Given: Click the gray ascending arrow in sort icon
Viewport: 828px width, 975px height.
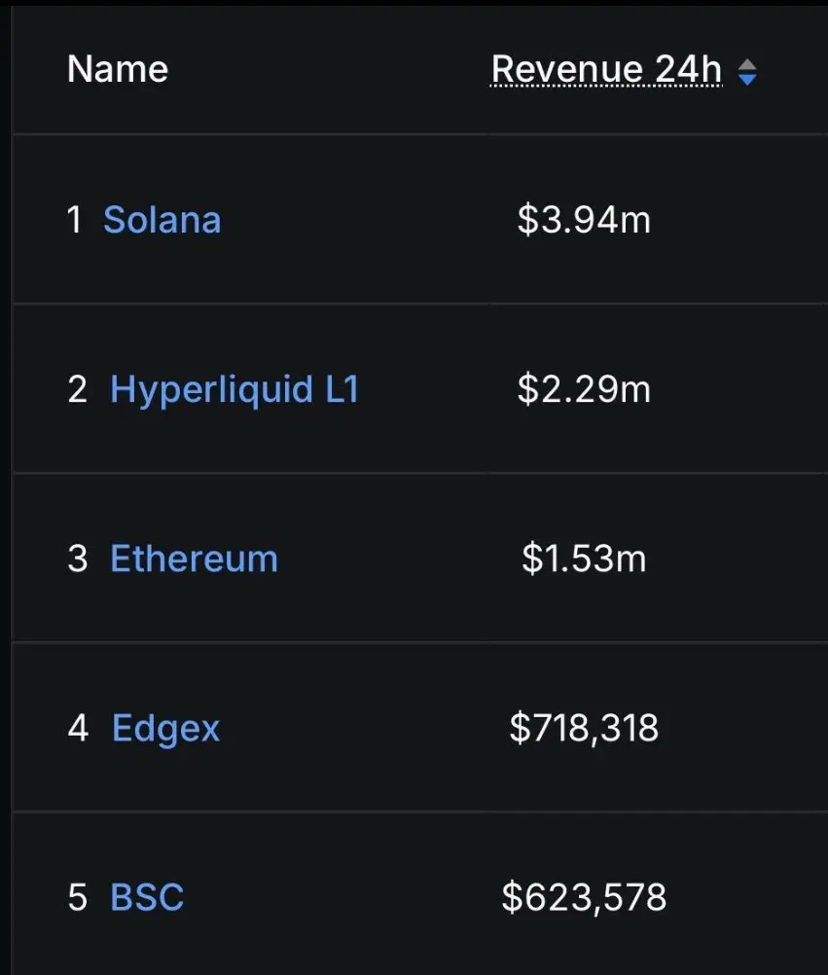Looking at the screenshot, I should click(746, 64).
